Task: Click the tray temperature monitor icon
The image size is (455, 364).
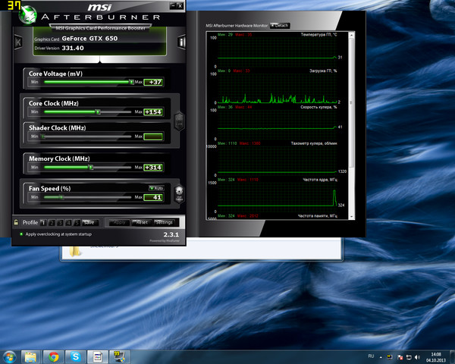Action: (x=390, y=356)
